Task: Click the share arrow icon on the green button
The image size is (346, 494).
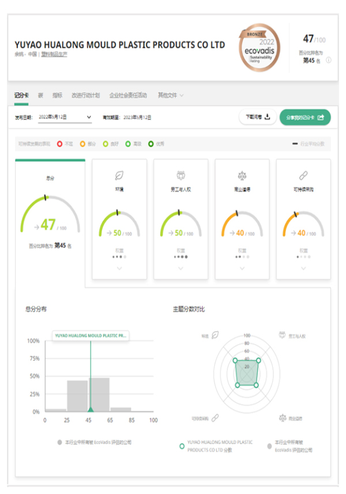Action: (321, 117)
